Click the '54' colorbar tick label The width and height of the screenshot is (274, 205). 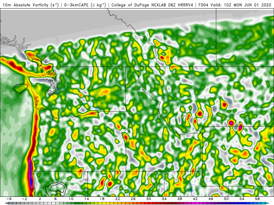tap(242, 199)
